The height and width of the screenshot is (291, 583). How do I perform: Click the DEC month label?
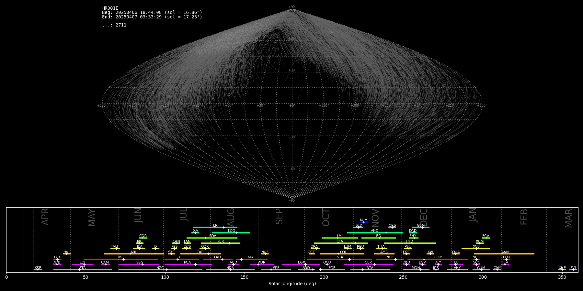point(424,217)
